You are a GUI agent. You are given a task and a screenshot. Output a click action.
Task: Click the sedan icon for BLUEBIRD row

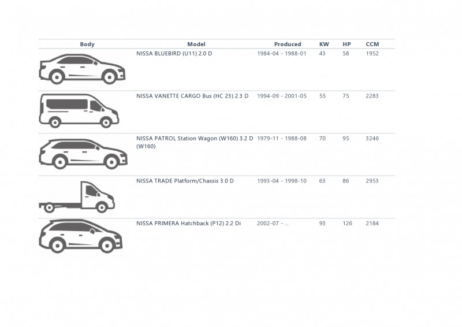pos(82,69)
